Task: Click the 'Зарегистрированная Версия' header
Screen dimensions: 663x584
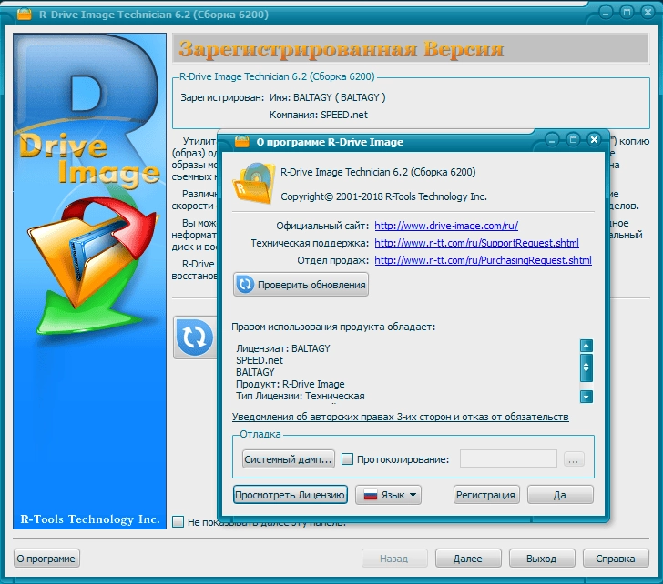Action: point(341,48)
